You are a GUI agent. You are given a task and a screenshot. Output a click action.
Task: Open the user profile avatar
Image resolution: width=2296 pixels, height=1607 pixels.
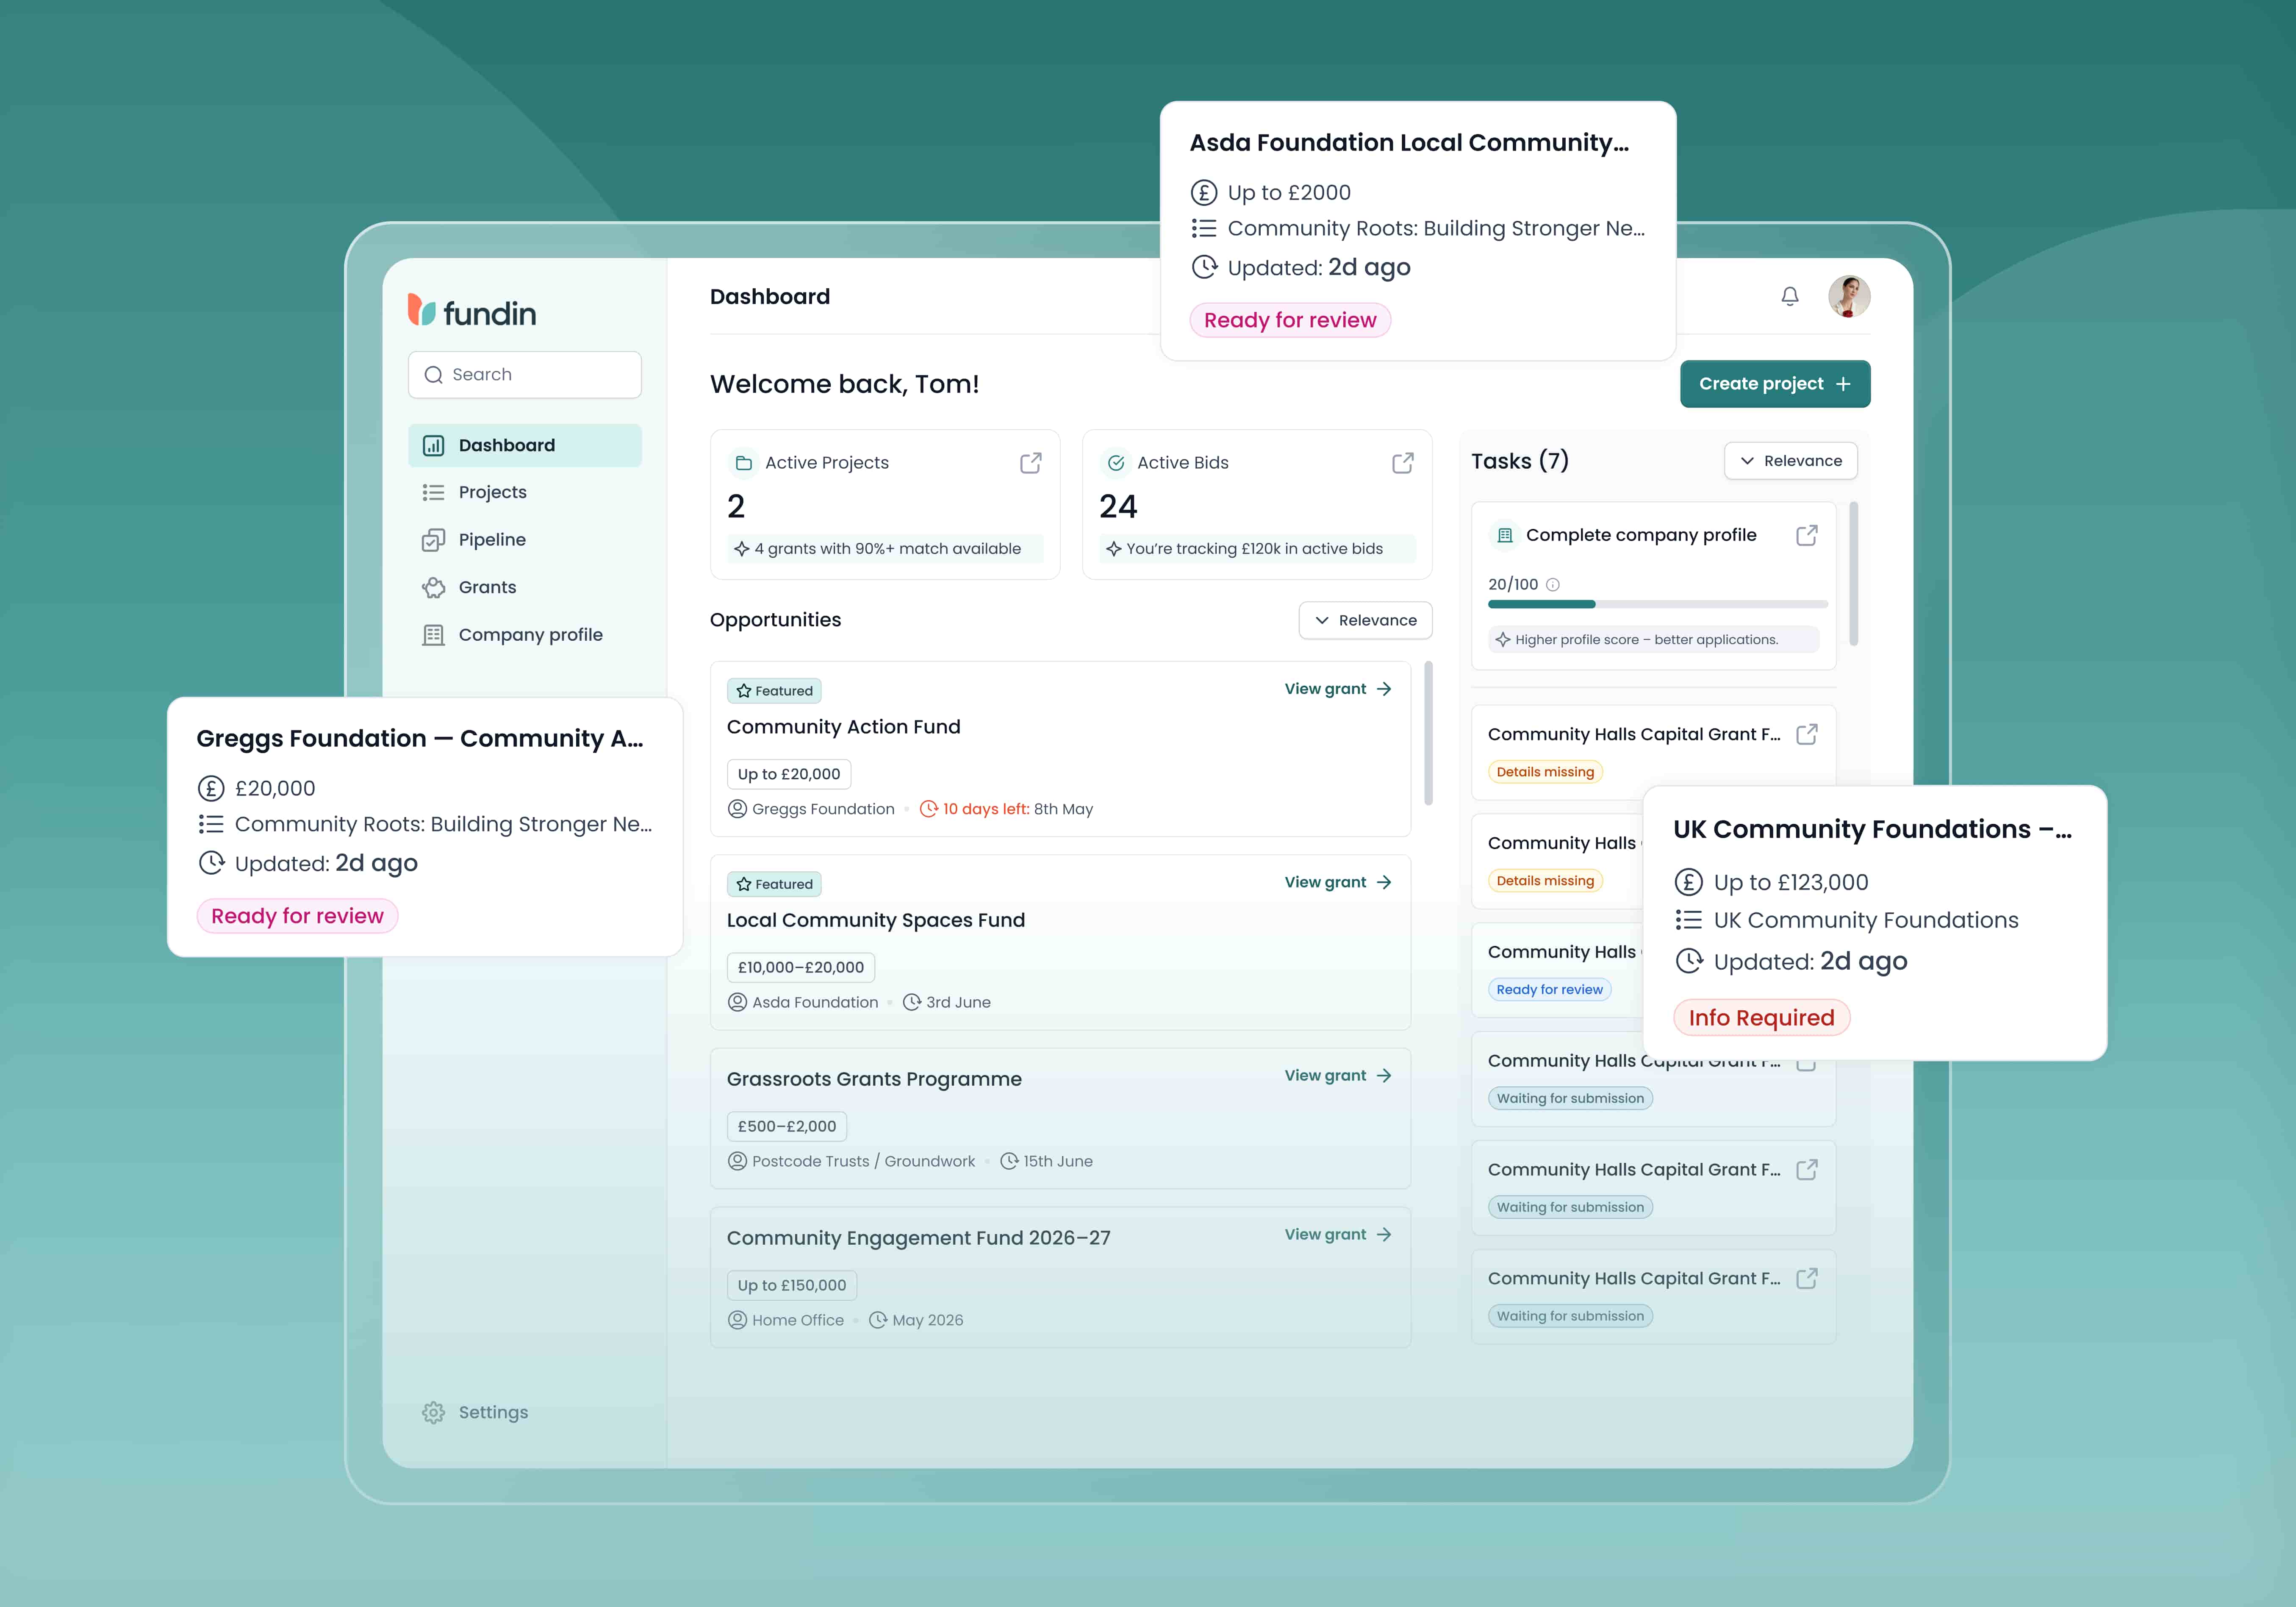[x=1849, y=296]
